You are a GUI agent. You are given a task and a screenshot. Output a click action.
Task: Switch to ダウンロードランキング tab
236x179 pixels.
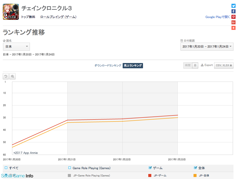(x=108, y=66)
